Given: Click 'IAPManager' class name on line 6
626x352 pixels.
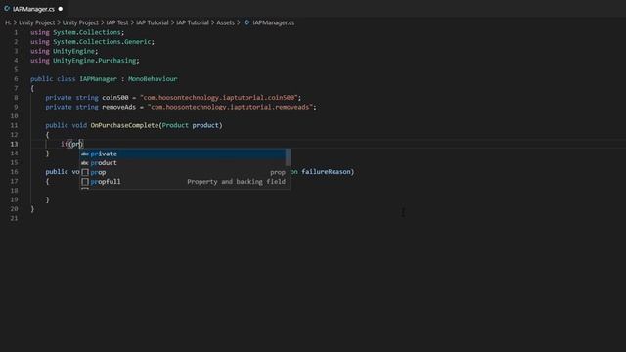Looking at the screenshot, I should 98,79.
